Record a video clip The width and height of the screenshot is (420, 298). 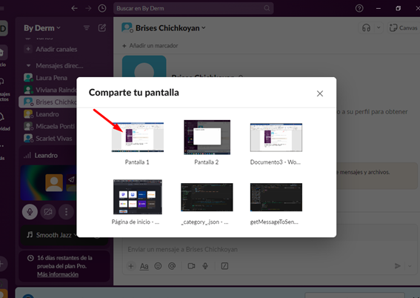coord(191,266)
